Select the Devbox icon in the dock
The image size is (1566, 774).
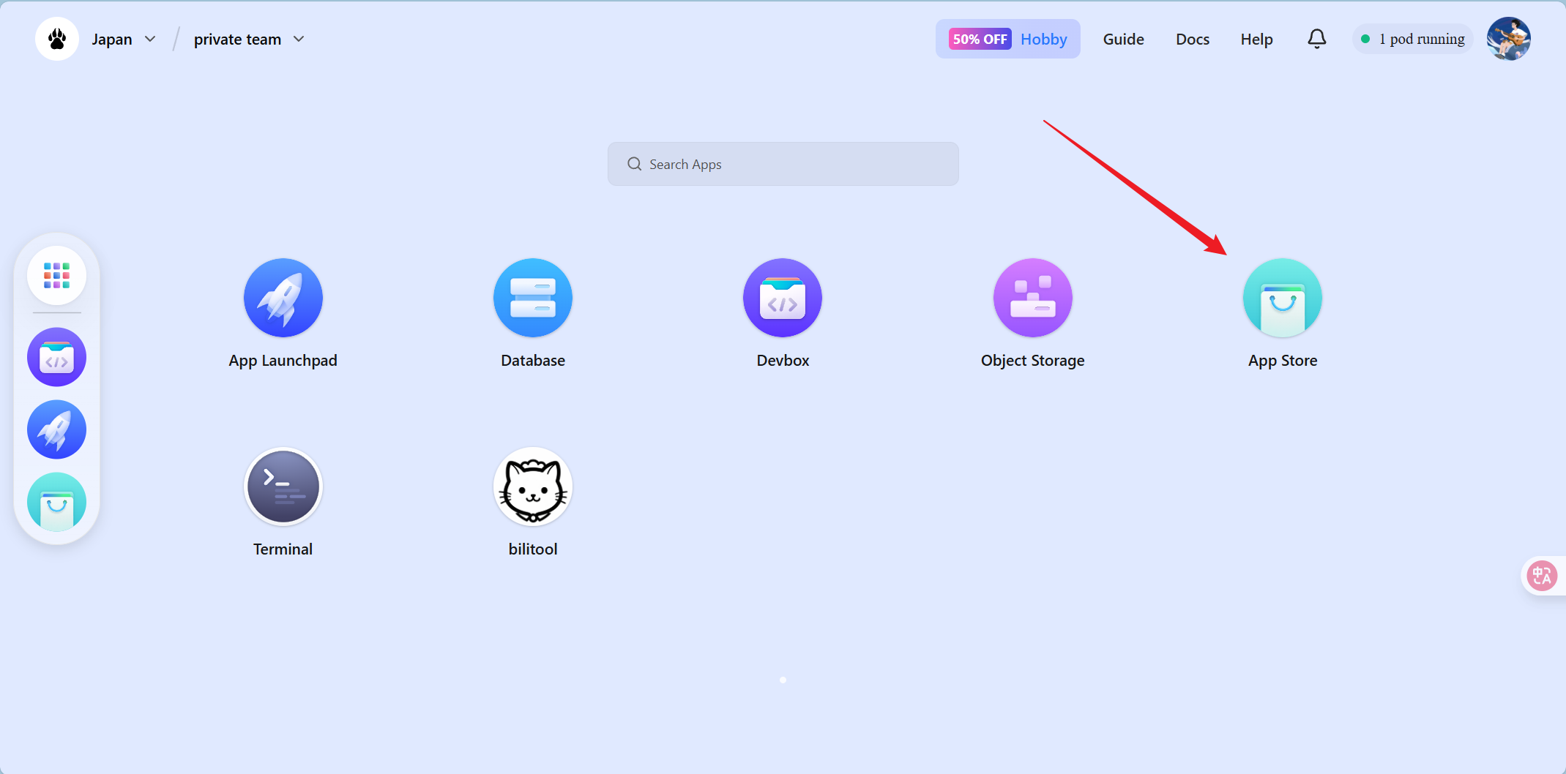56,357
